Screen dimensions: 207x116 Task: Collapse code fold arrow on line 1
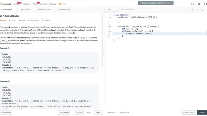(111, 15)
